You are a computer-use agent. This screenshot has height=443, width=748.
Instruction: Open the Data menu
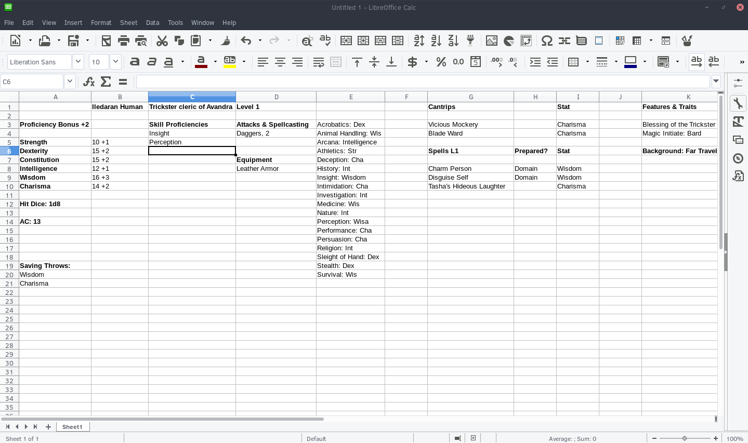click(153, 23)
